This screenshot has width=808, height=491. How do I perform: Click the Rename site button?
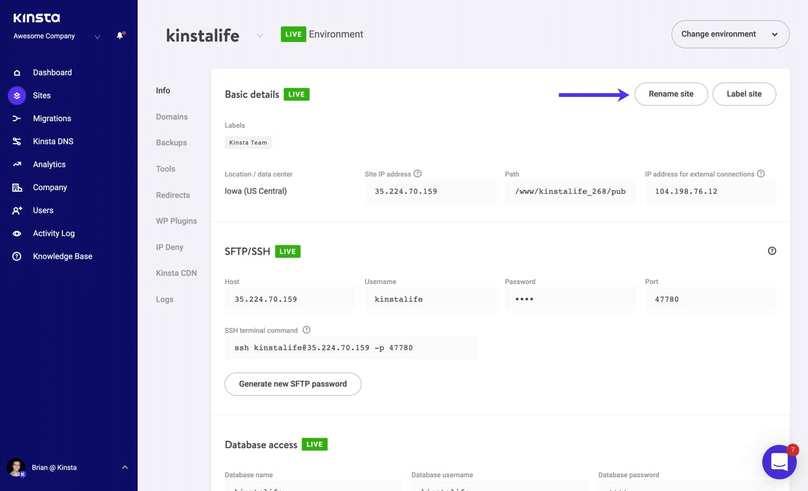(x=671, y=94)
